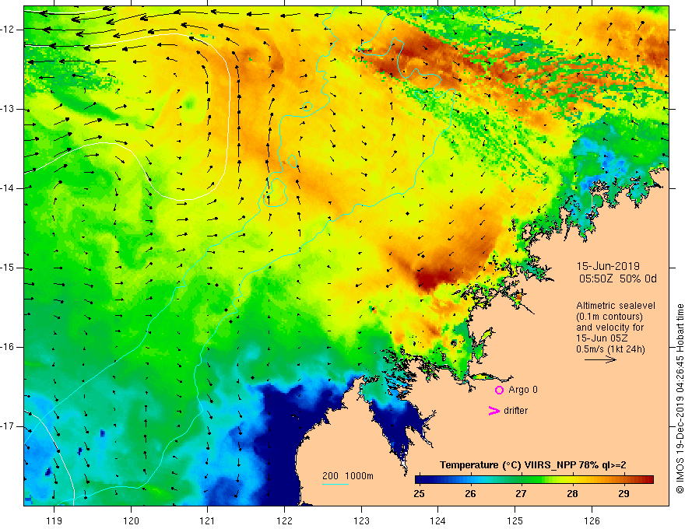Click longitude axis label 122
Viewport: 685px width, 529px height.
click(x=284, y=520)
